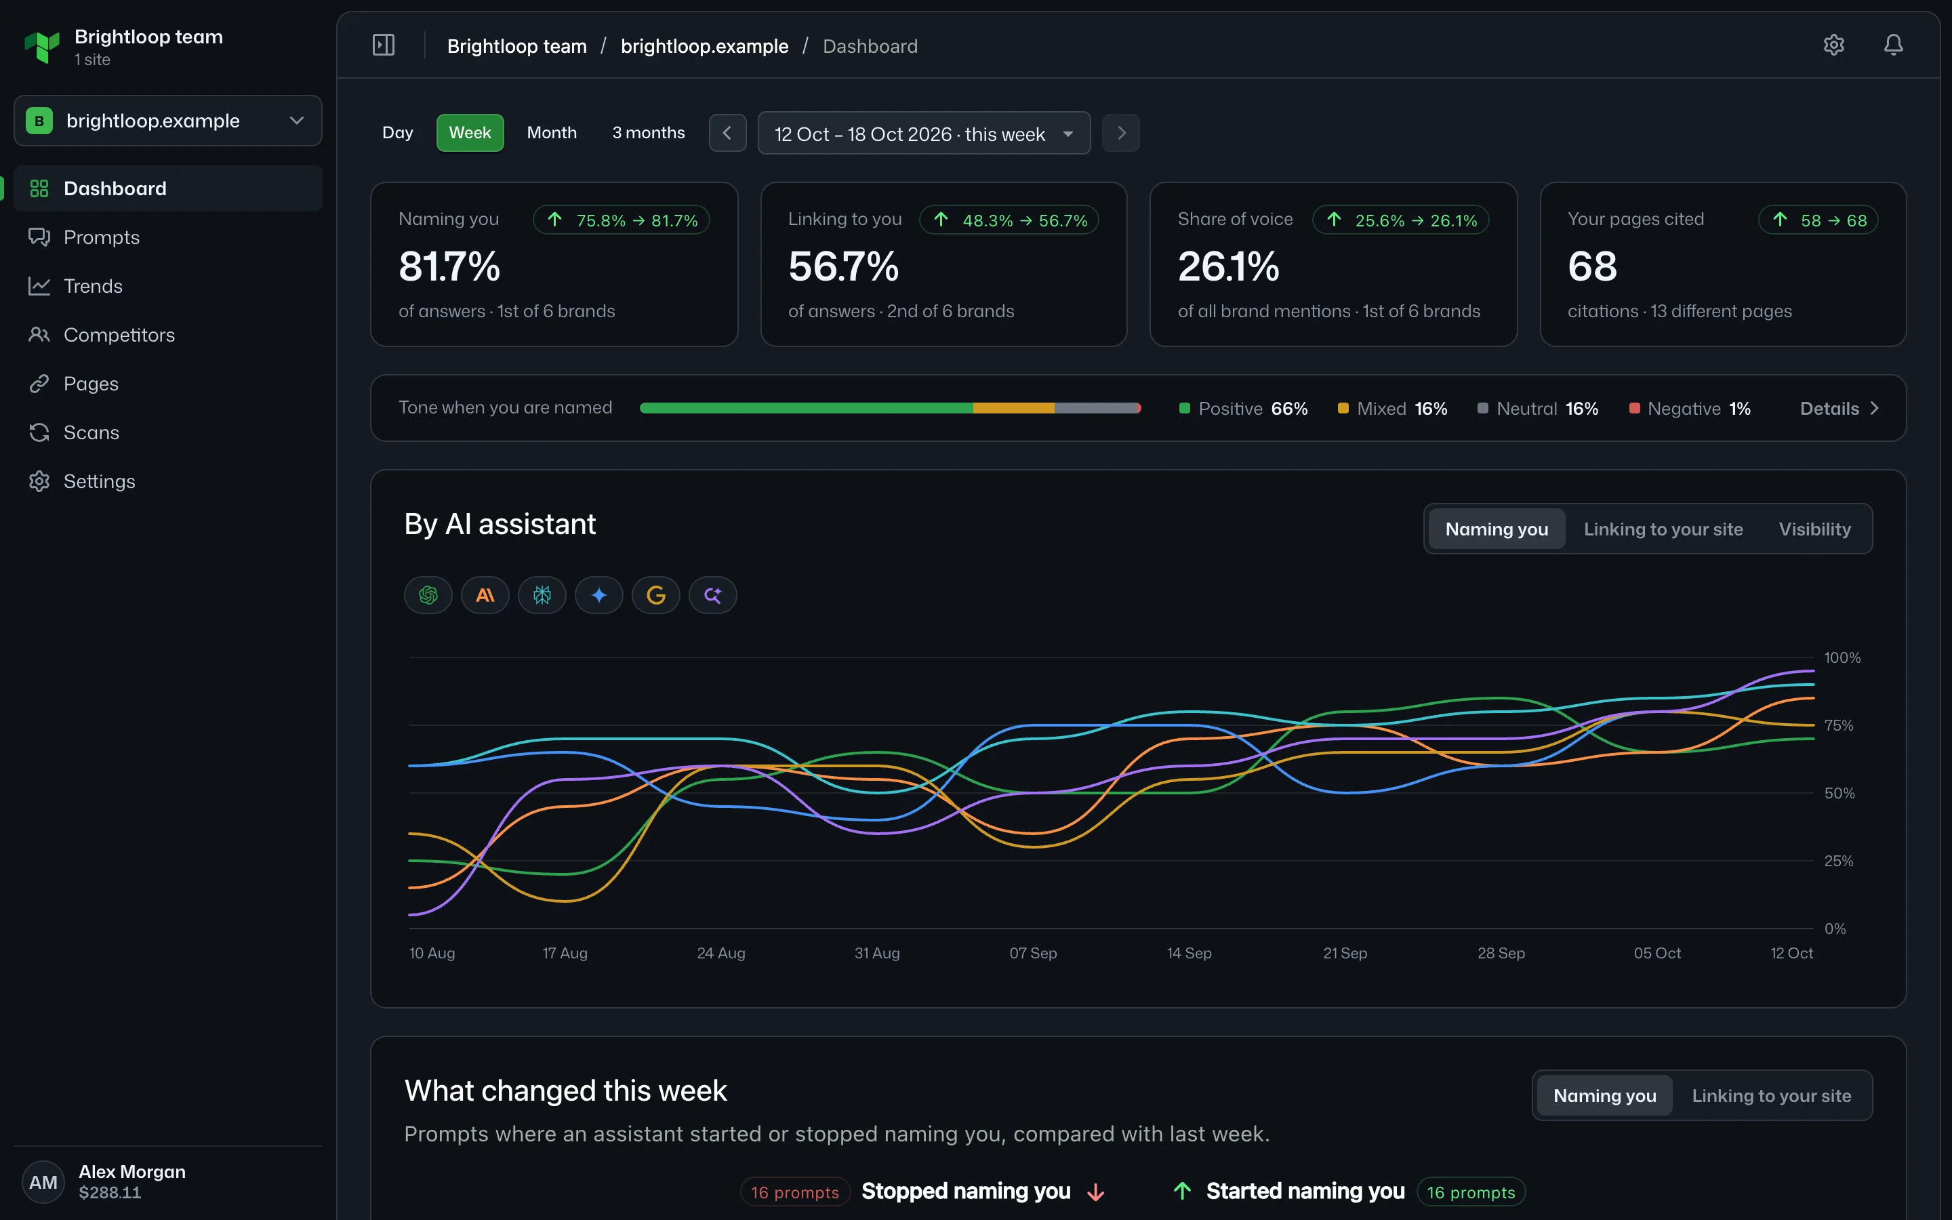
Task: Toggle the ChatGPT assistant filter chip
Action: tap(428, 596)
